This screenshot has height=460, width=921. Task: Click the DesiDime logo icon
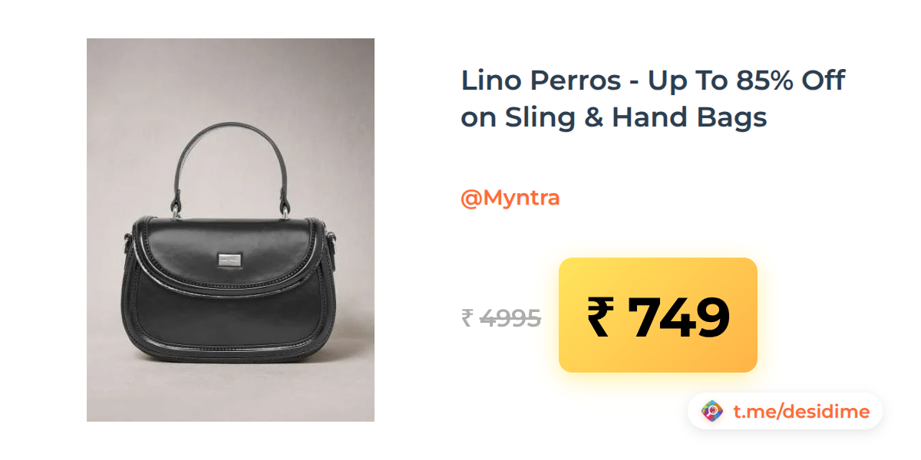coord(712,412)
